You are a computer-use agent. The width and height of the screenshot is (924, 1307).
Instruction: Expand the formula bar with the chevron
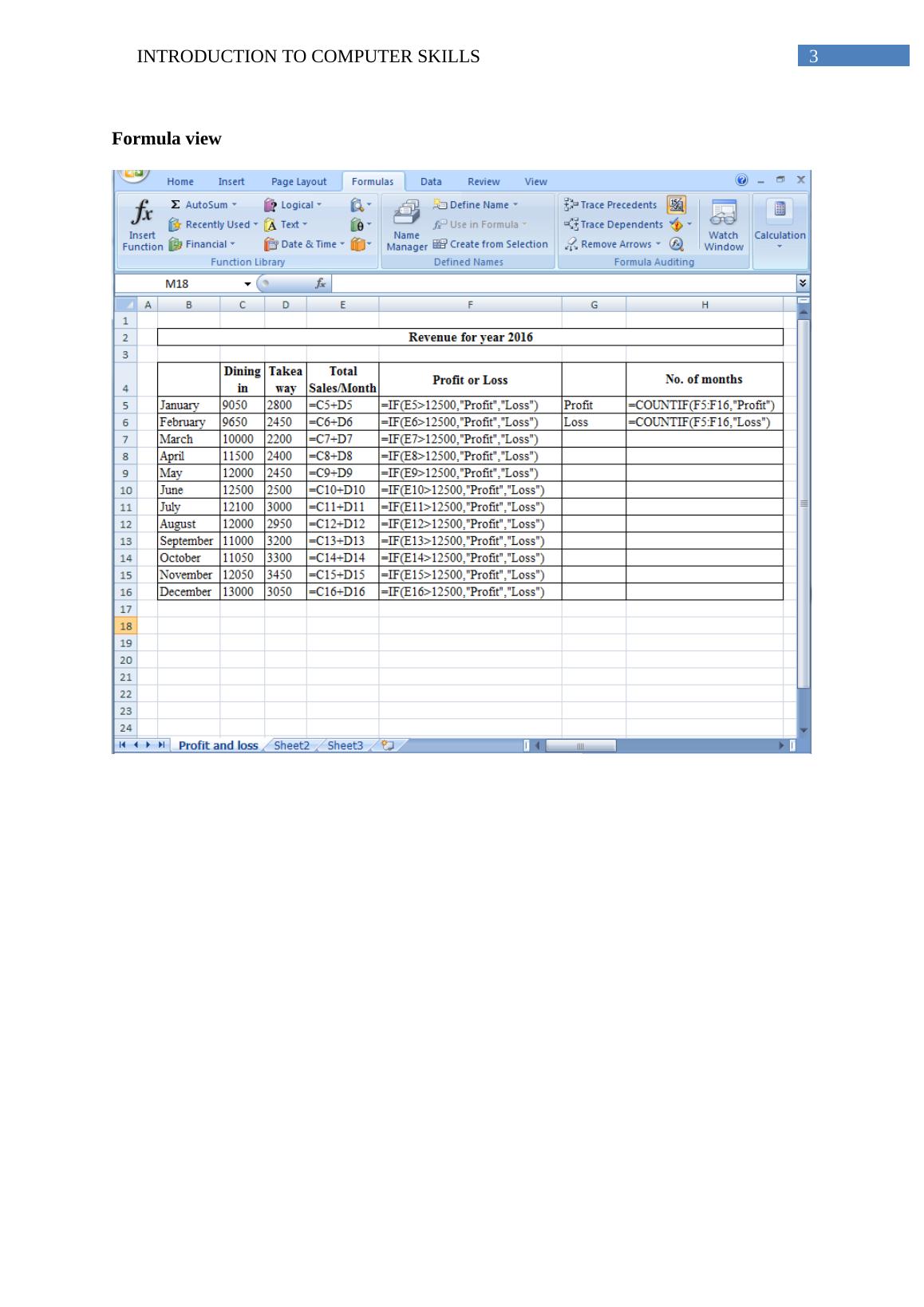tap(803, 283)
